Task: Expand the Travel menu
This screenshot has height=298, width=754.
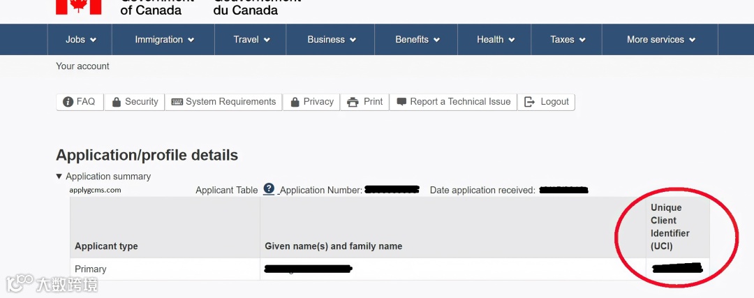Action: [x=251, y=40]
